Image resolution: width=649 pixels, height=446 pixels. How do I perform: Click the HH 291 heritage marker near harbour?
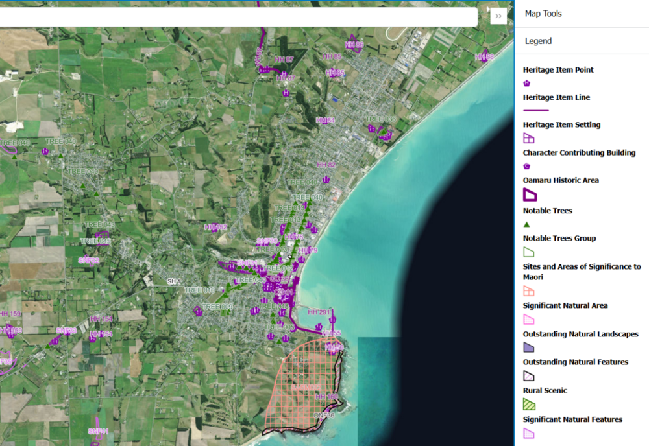(332, 318)
